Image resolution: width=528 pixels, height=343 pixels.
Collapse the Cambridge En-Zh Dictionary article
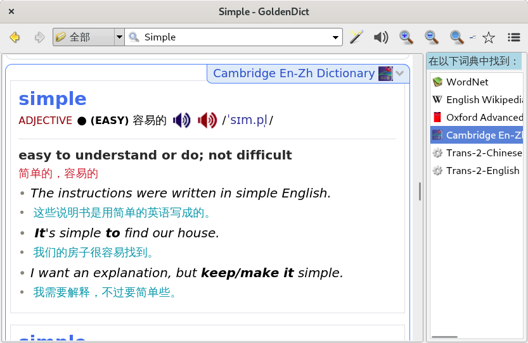tap(400, 73)
